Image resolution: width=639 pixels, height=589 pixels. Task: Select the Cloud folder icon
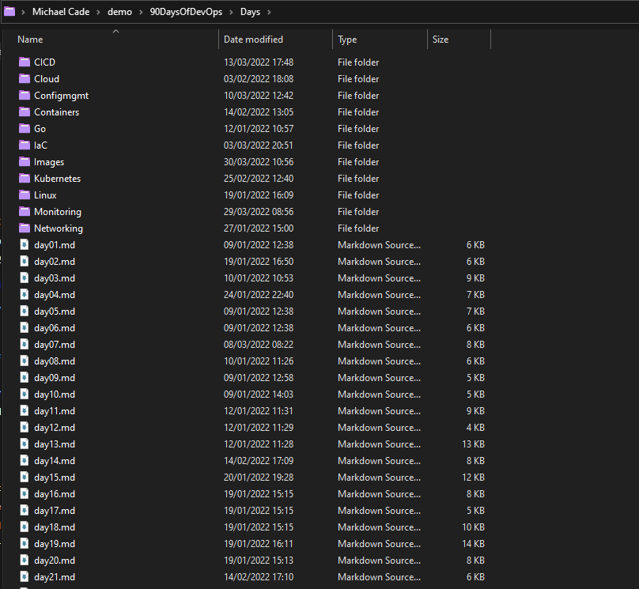point(25,78)
